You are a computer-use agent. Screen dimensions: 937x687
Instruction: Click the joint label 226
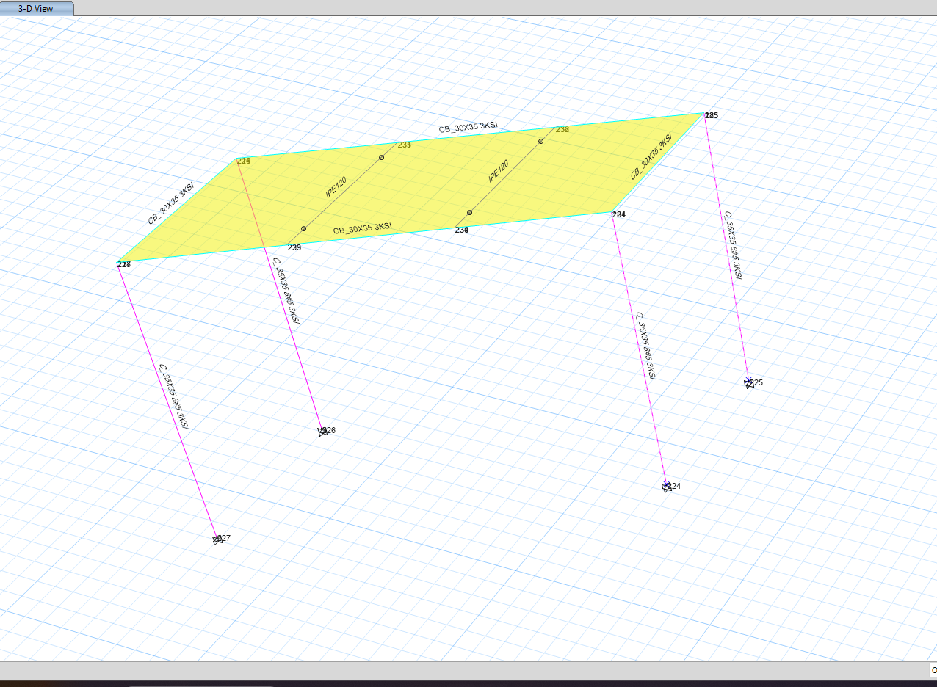[x=330, y=430]
